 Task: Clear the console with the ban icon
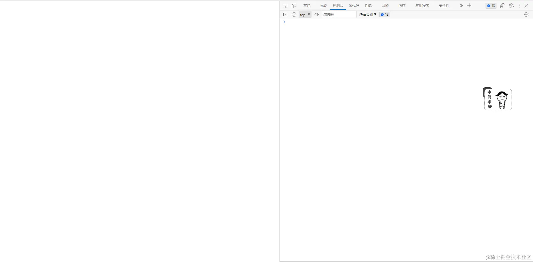[294, 15]
